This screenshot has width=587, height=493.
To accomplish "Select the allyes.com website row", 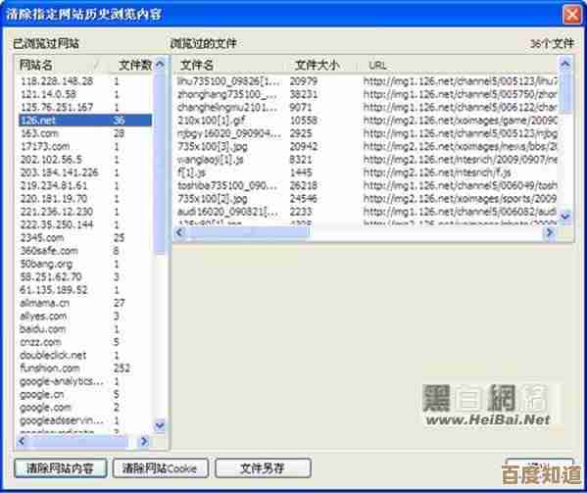I will pyautogui.click(x=85, y=316).
